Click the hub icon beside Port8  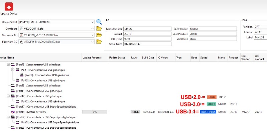(x=13, y=85)
